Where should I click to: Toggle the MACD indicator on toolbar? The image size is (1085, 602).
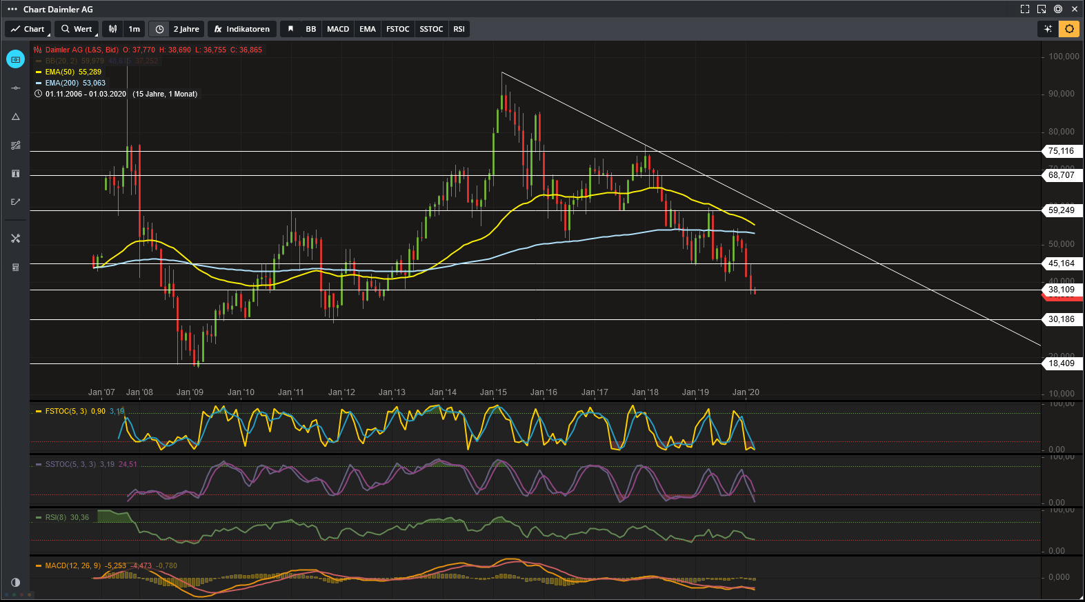[338, 29]
